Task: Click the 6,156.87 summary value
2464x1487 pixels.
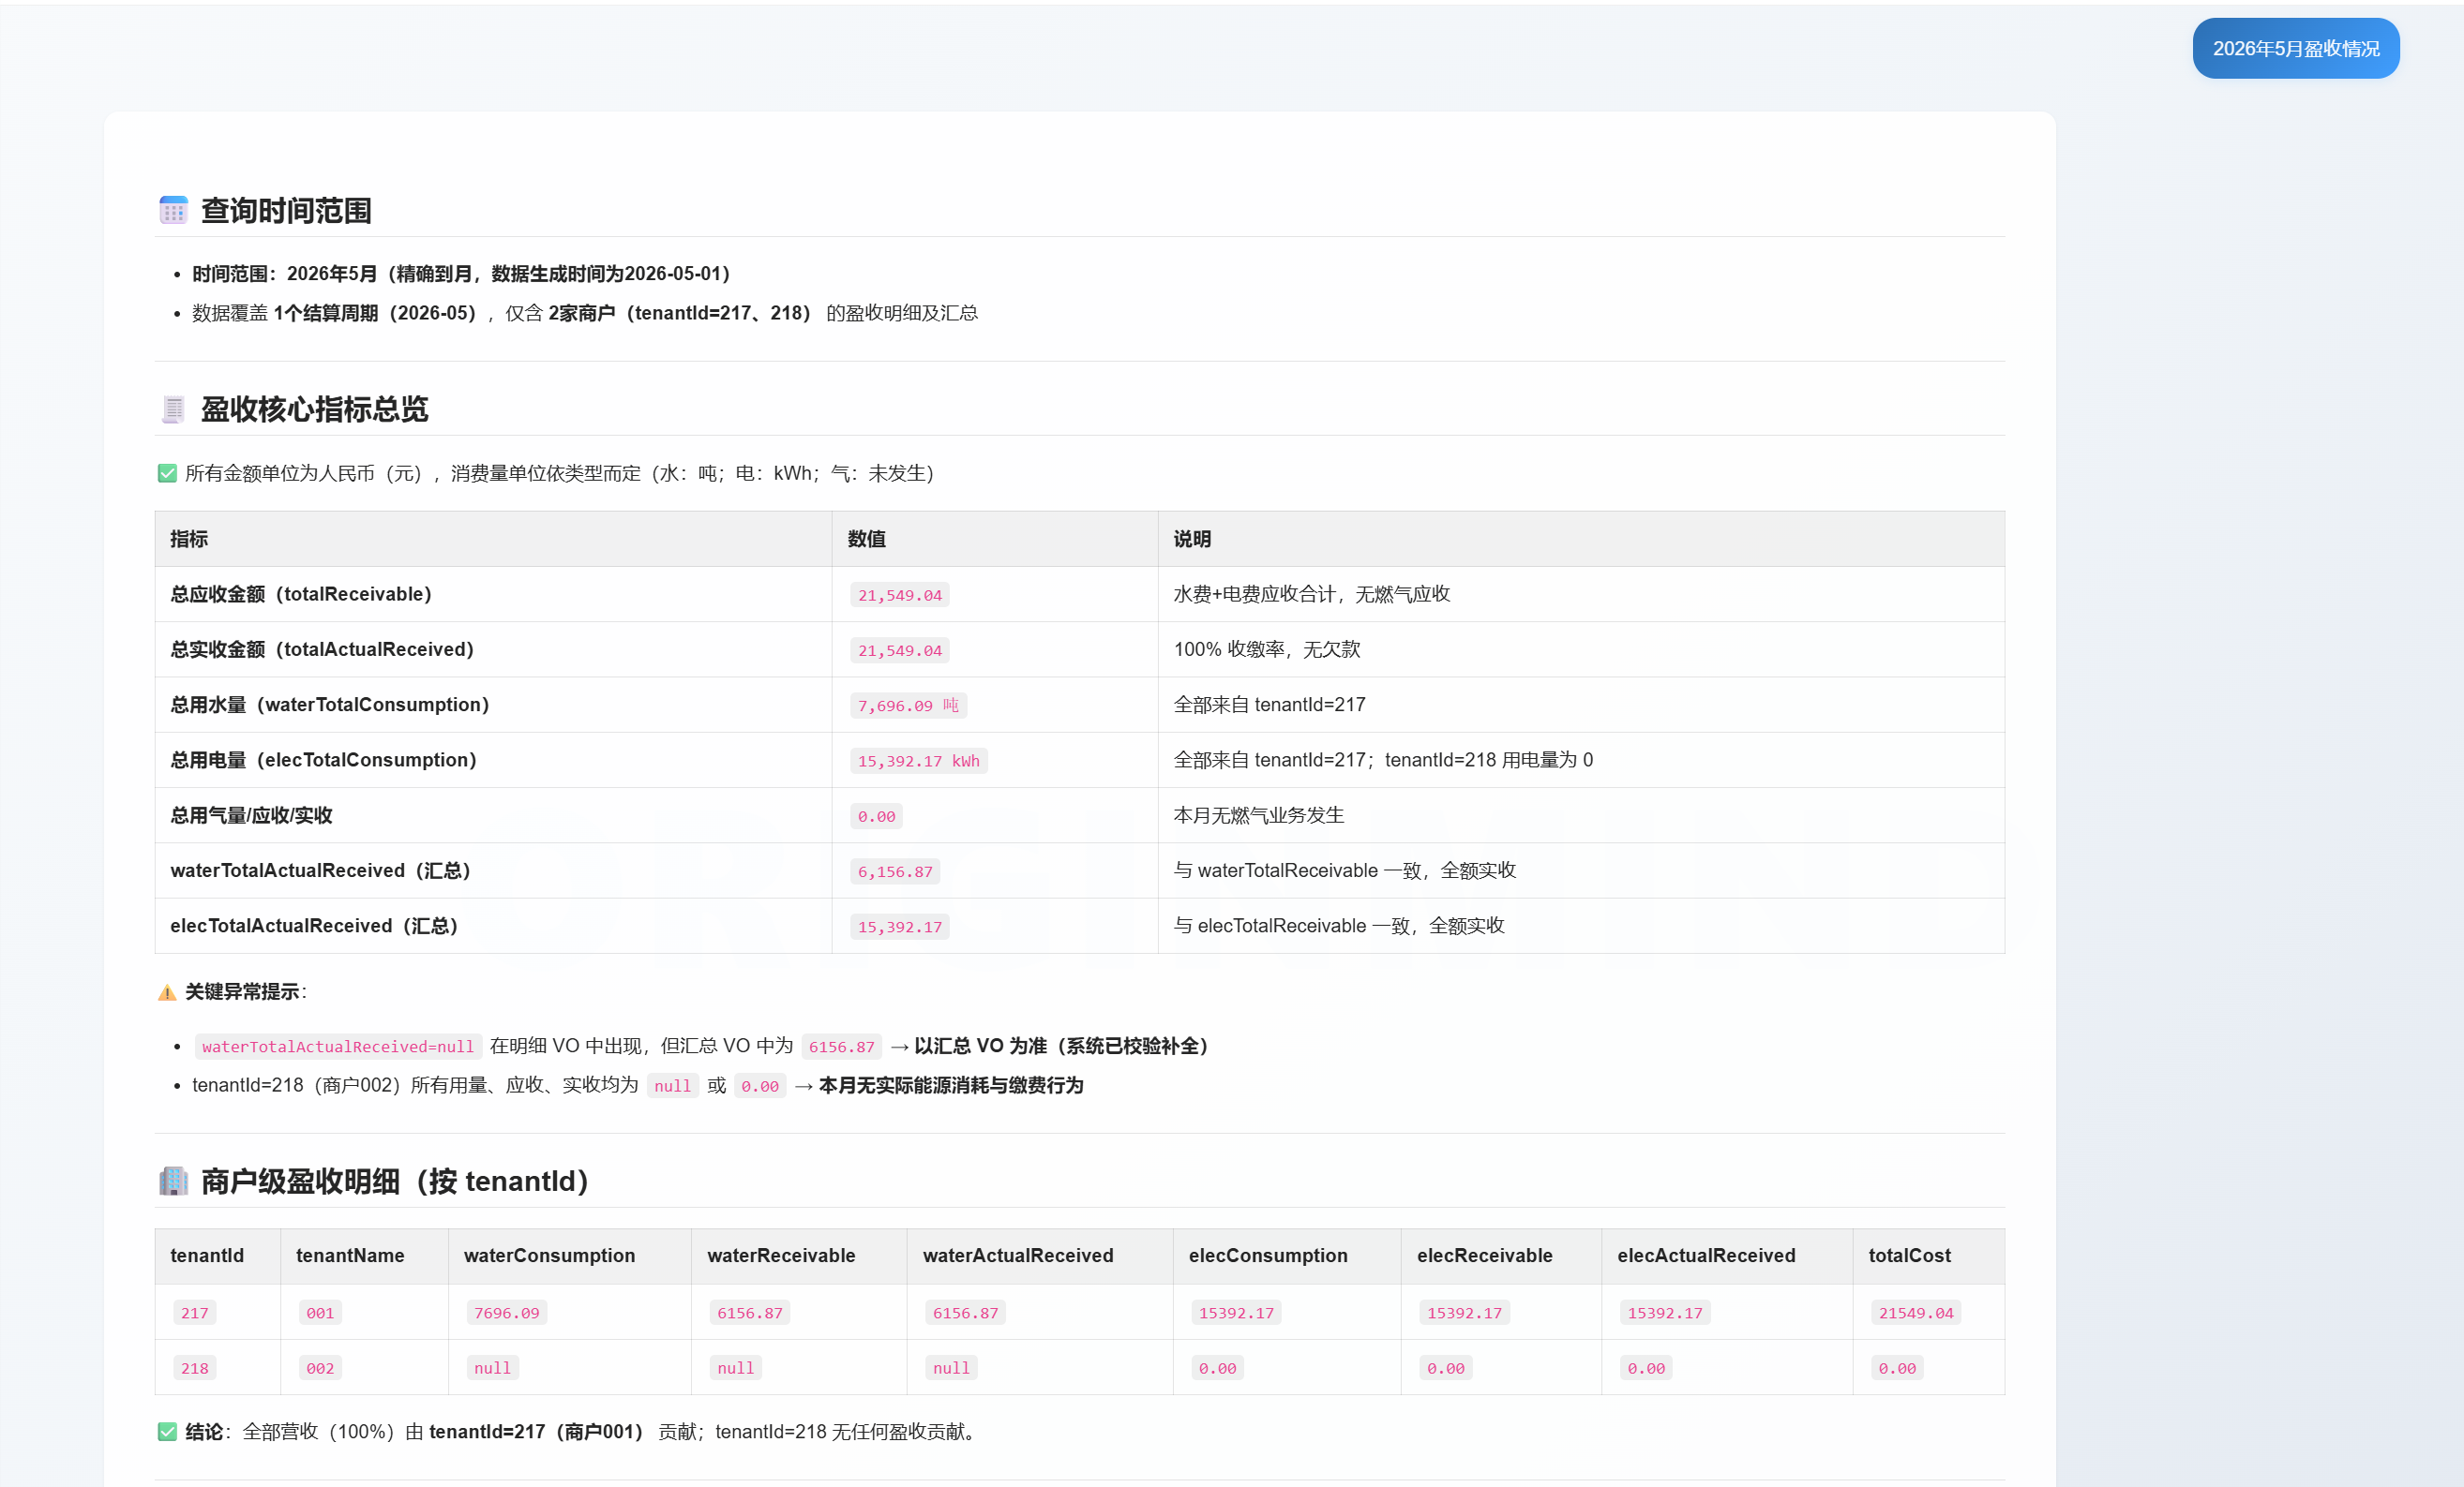Action: click(895, 870)
